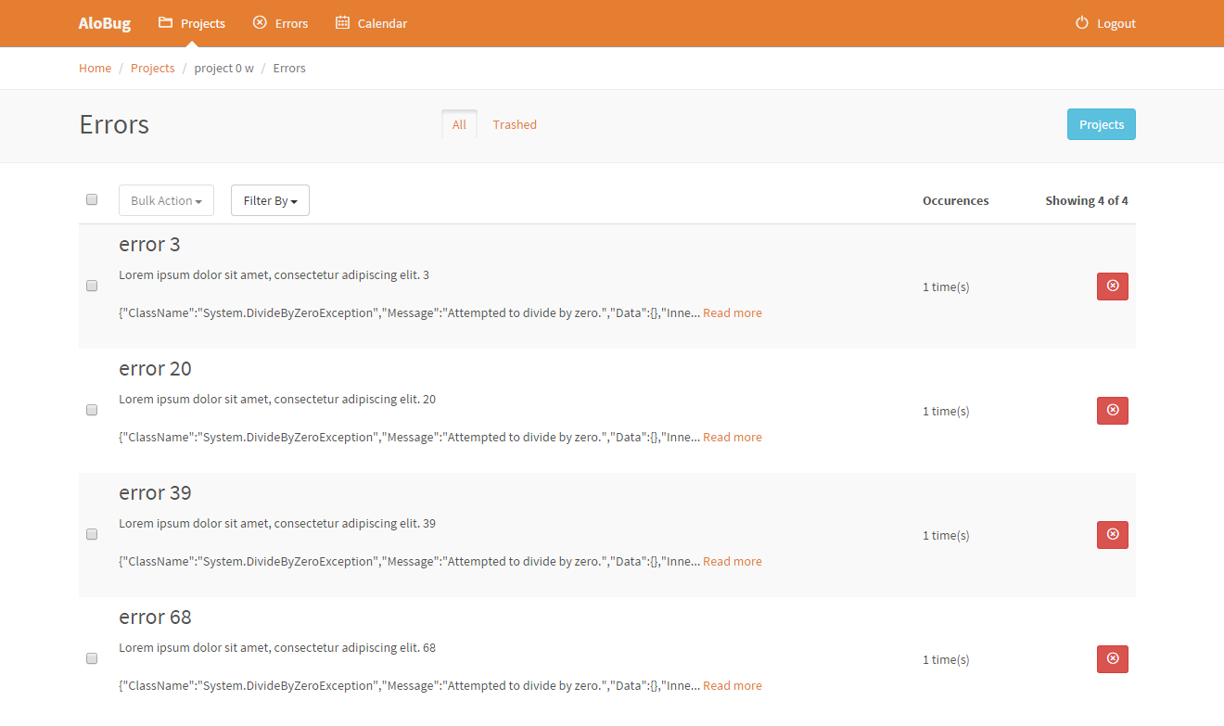Image resolution: width=1224 pixels, height=726 pixels.
Task: Check the checkbox for error 68
Action: (x=92, y=658)
